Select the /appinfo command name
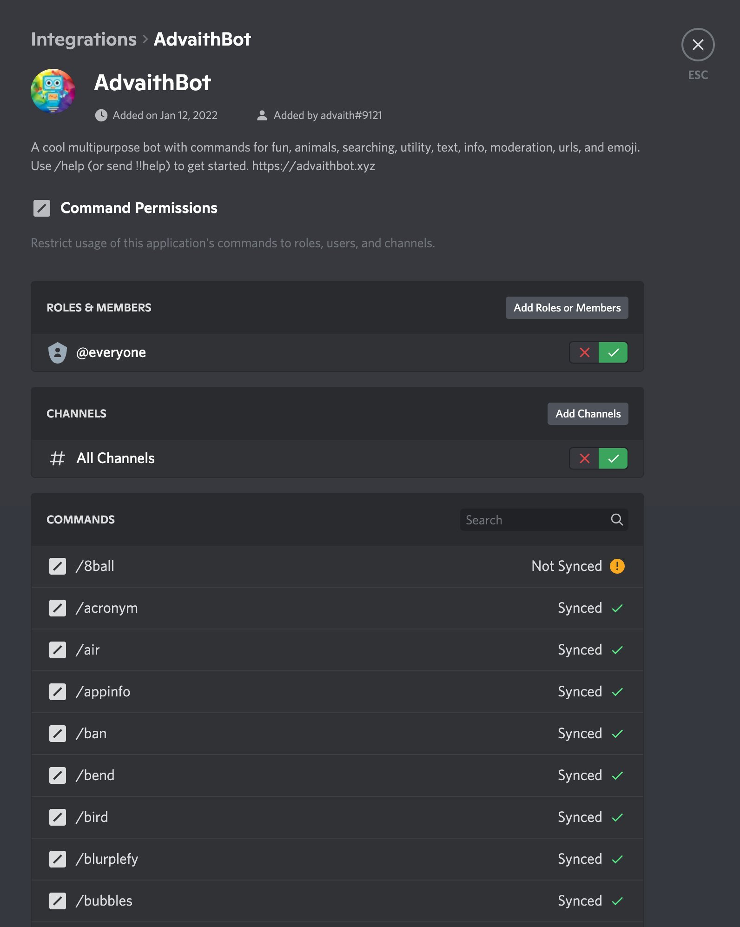The height and width of the screenshot is (927, 740). click(103, 692)
